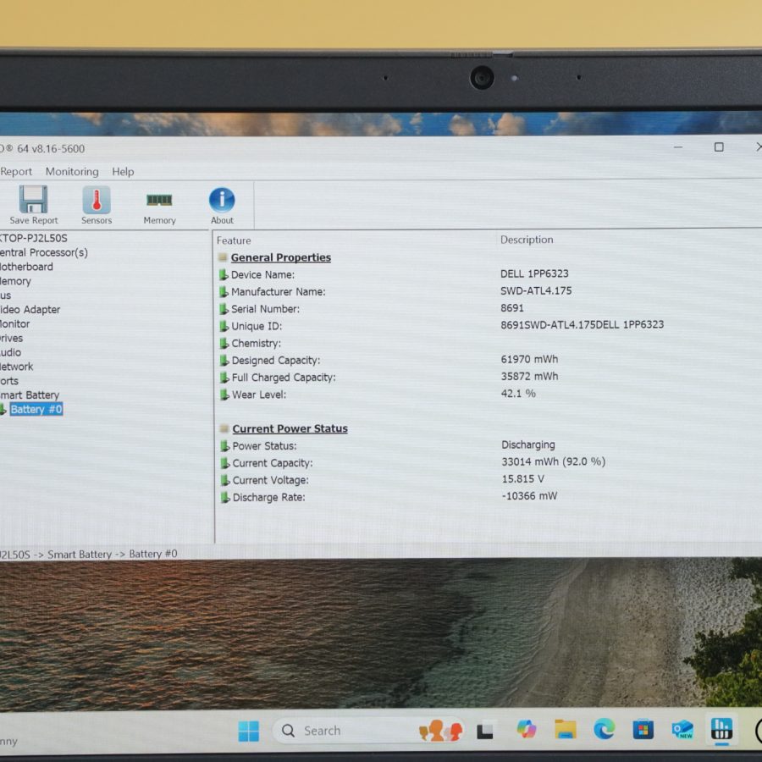Select Audio in the device tree
The image size is (762, 762).
(x=11, y=352)
